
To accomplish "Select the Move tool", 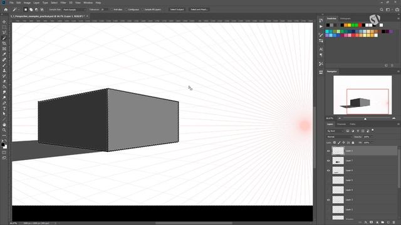I will pyautogui.click(x=4, y=22).
